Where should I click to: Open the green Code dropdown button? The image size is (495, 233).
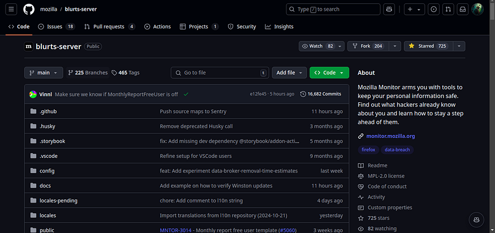click(329, 72)
